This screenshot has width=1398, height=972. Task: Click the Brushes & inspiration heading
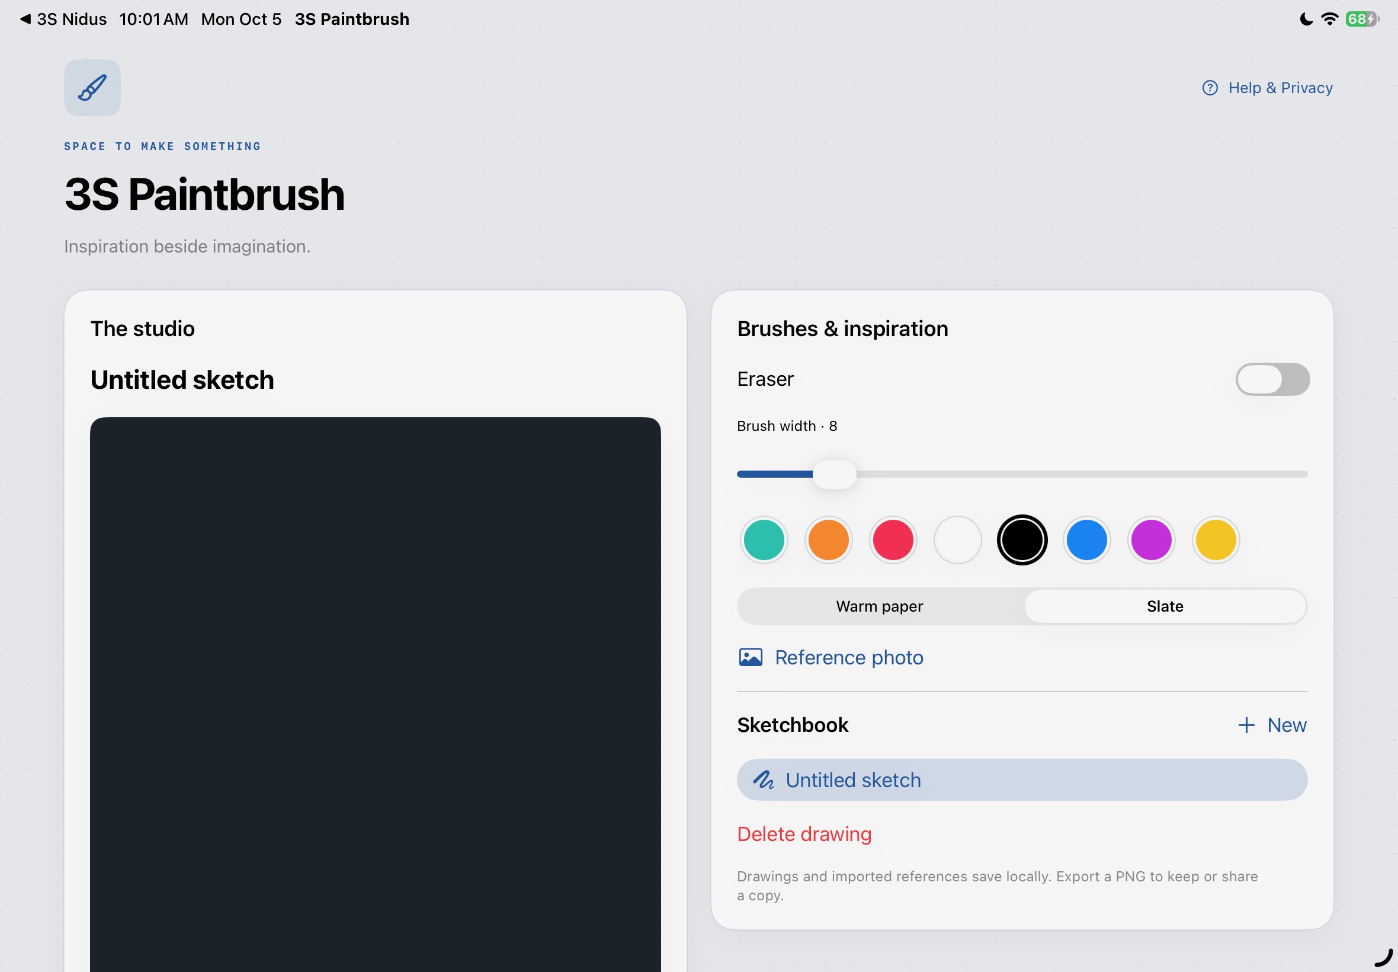(842, 329)
